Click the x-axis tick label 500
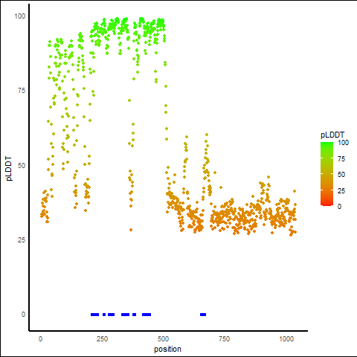Screen dimensions: 357x357 coord(163,339)
